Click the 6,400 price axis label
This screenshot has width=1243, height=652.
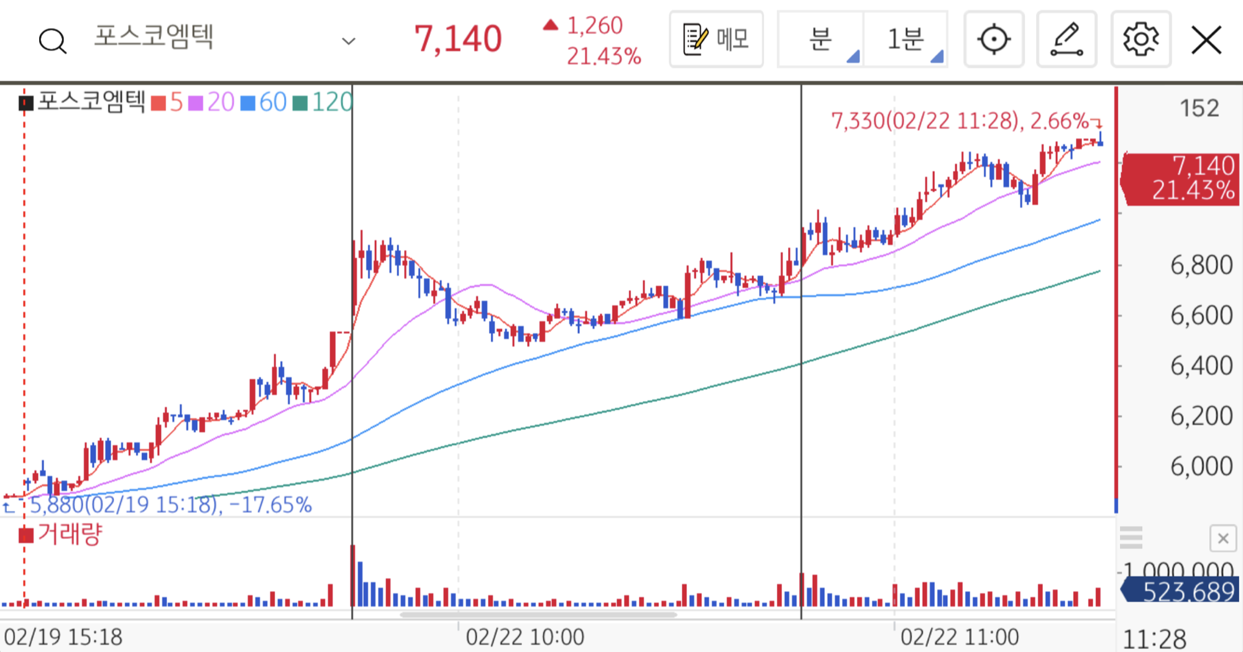pyautogui.click(x=1201, y=365)
